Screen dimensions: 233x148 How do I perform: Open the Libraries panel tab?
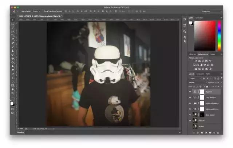192,54
